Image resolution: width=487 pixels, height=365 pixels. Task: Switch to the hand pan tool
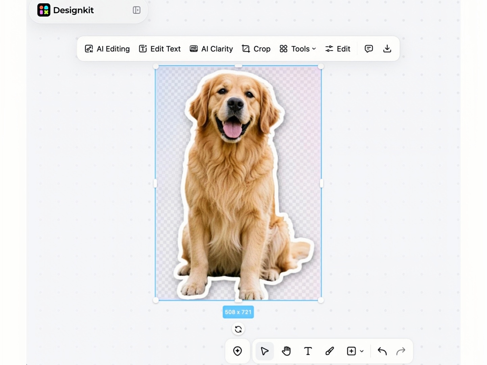point(286,351)
